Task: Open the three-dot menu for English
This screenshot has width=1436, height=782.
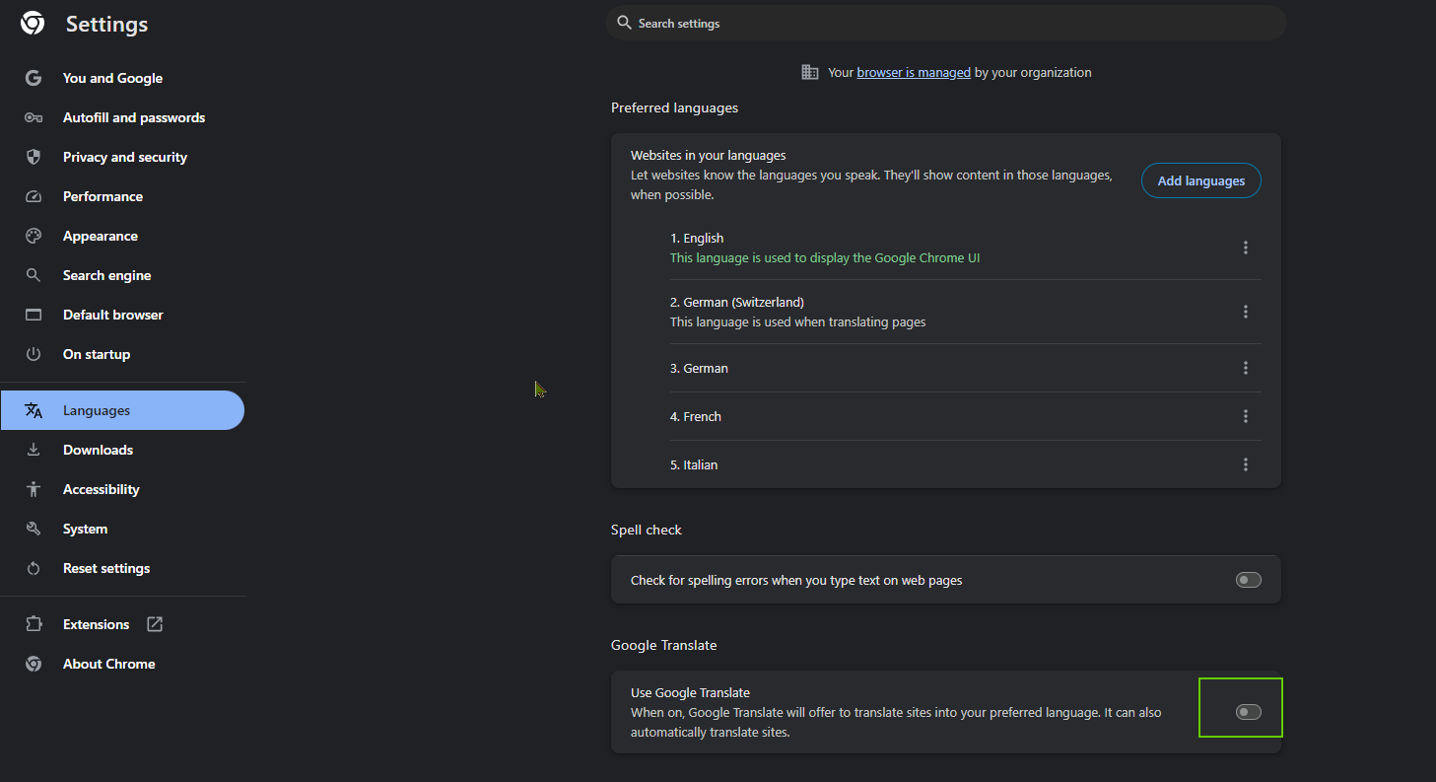Action: [1246, 248]
